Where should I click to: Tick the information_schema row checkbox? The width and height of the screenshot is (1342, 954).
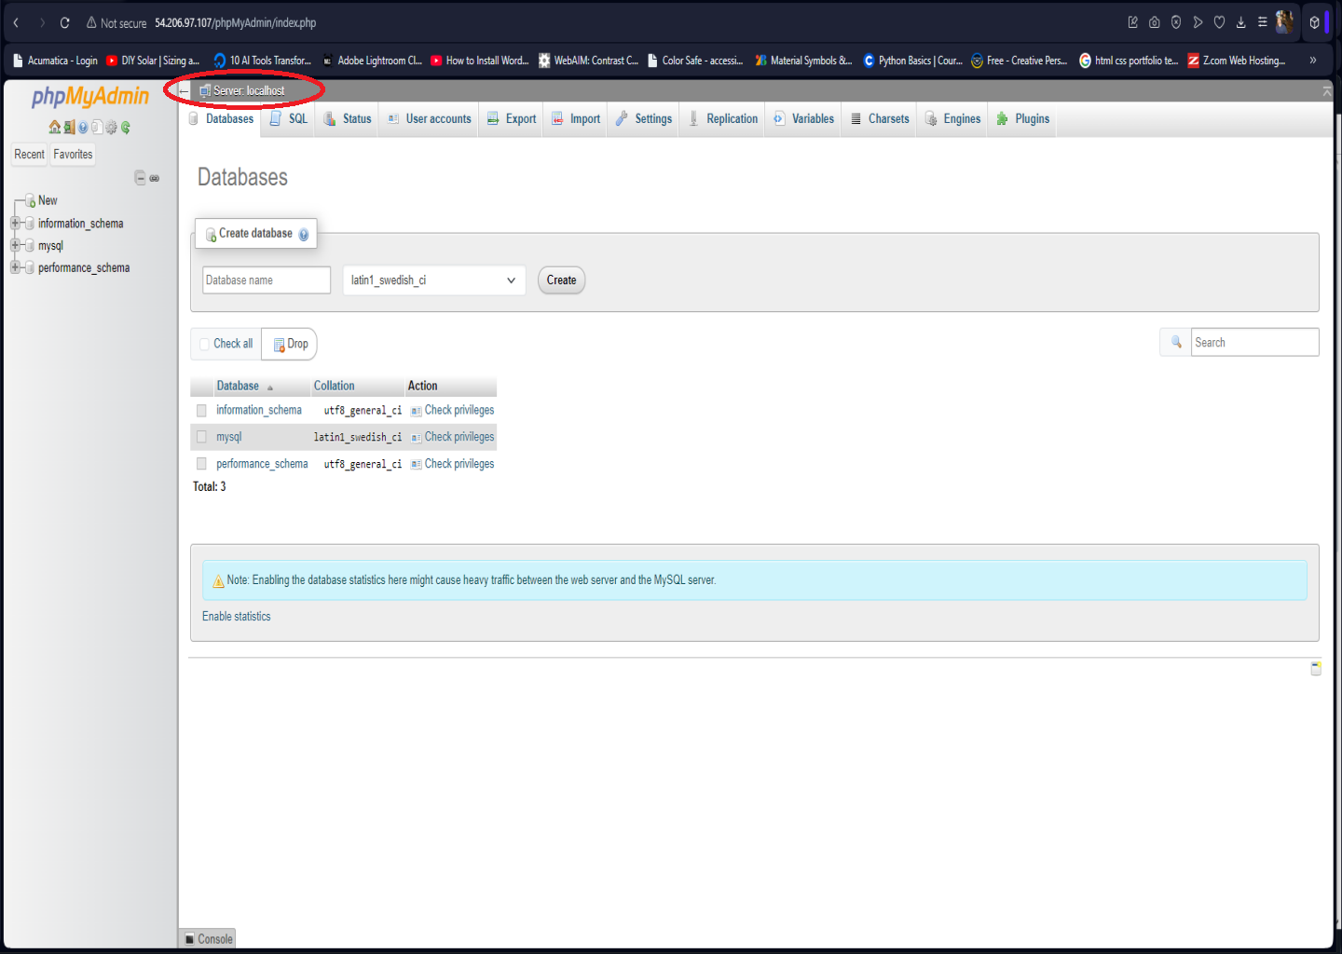pyautogui.click(x=201, y=411)
